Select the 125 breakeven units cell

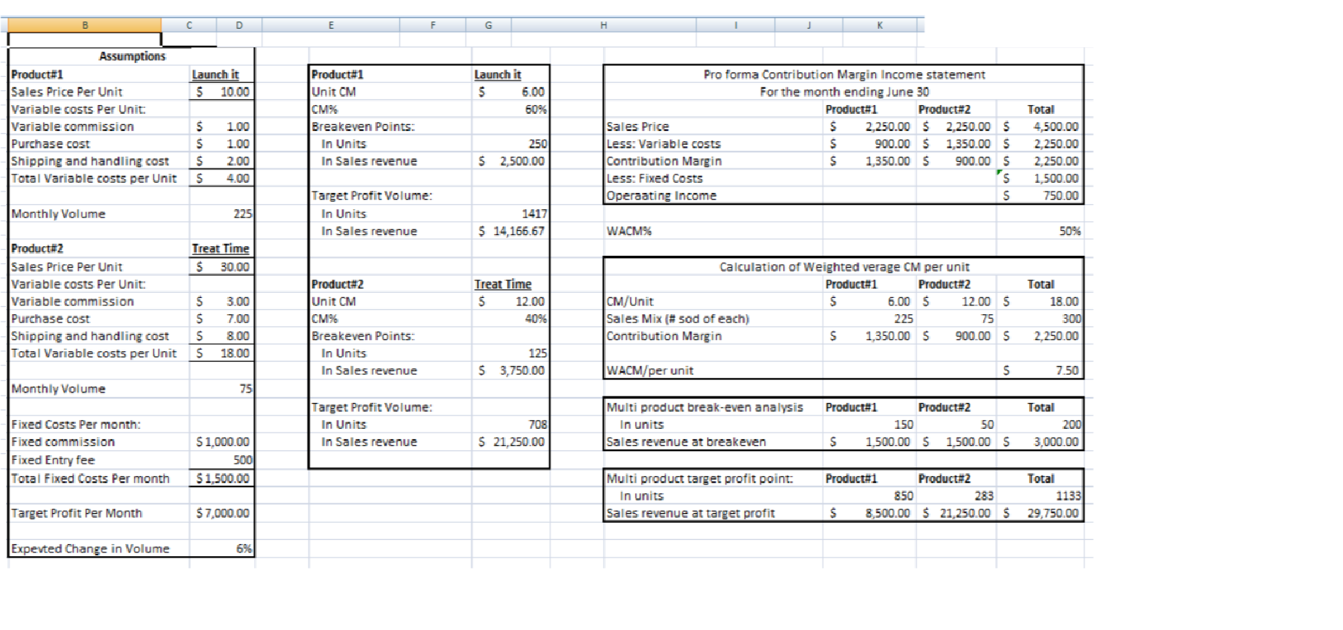pyautogui.click(x=511, y=353)
